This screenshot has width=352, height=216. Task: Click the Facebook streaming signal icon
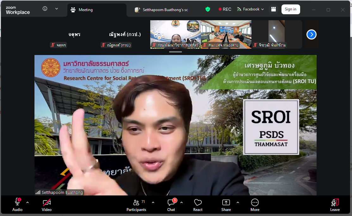tap(239, 9)
